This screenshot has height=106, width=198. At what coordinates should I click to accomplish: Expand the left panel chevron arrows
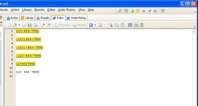pos(1,22)
